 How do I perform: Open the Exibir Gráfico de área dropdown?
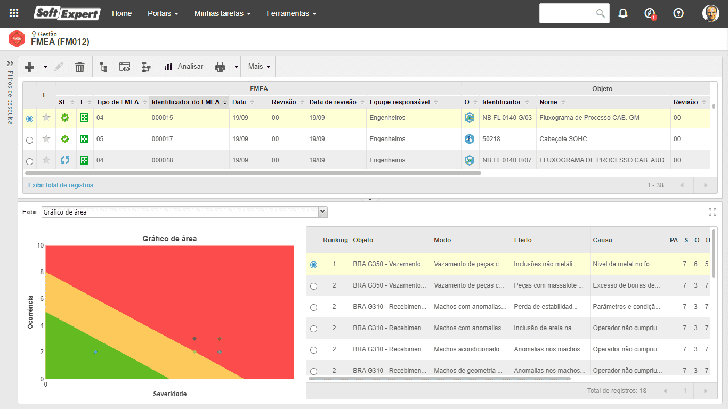(184, 212)
